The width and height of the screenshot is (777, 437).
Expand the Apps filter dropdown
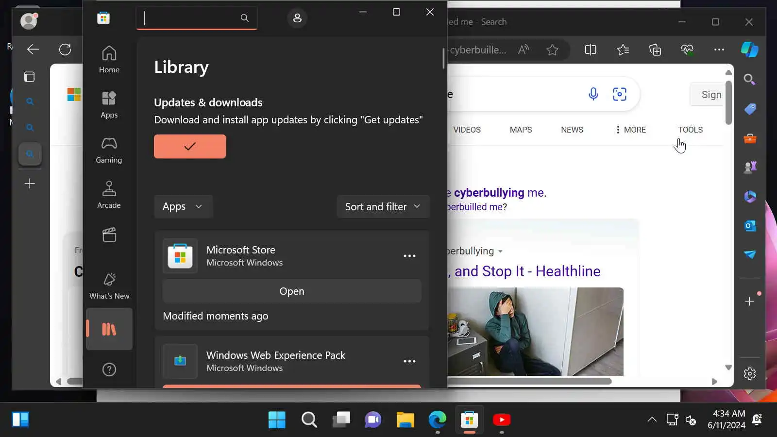click(x=183, y=206)
